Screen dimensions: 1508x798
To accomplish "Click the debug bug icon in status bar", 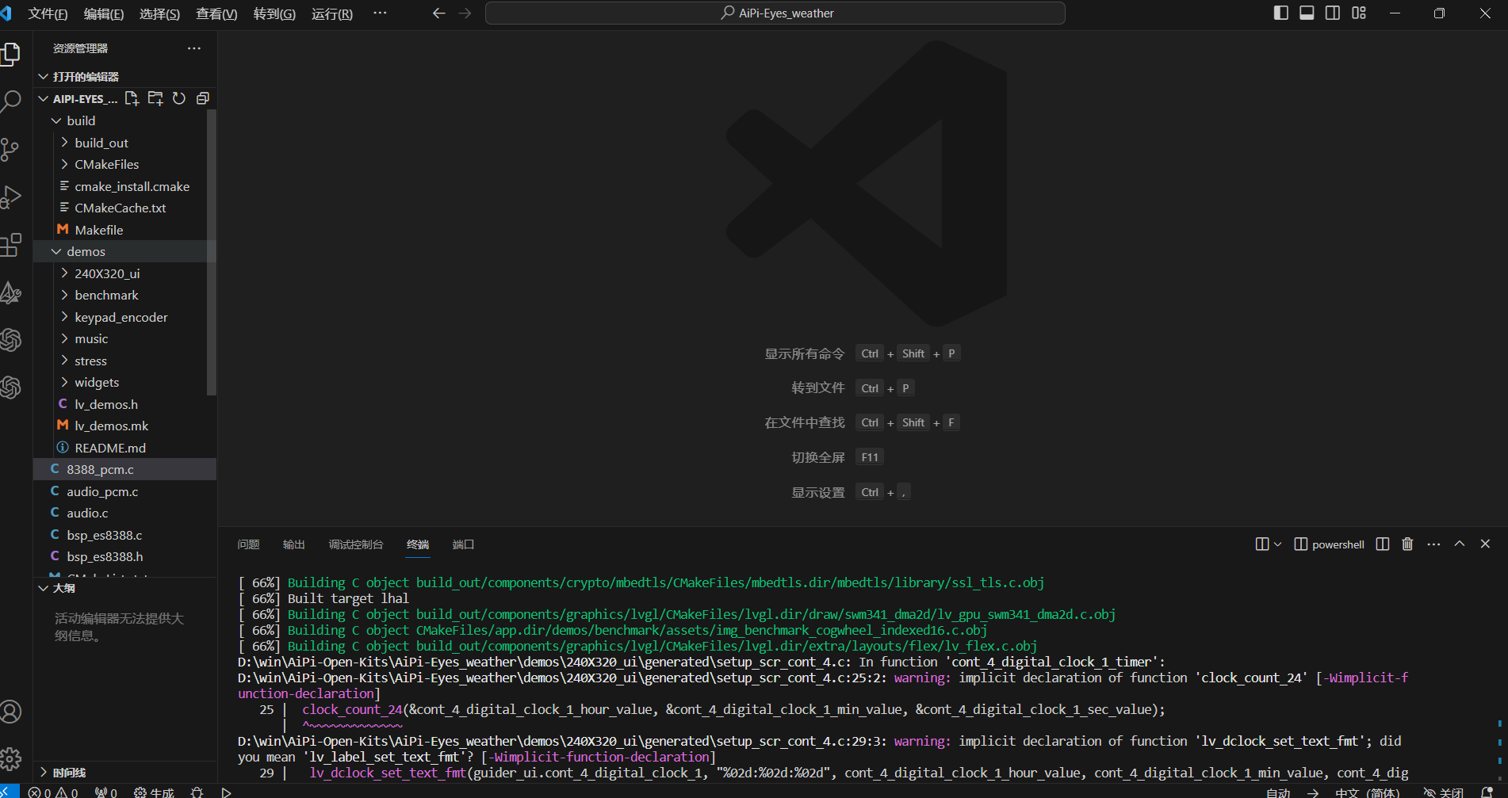I will tap(197, 792).
